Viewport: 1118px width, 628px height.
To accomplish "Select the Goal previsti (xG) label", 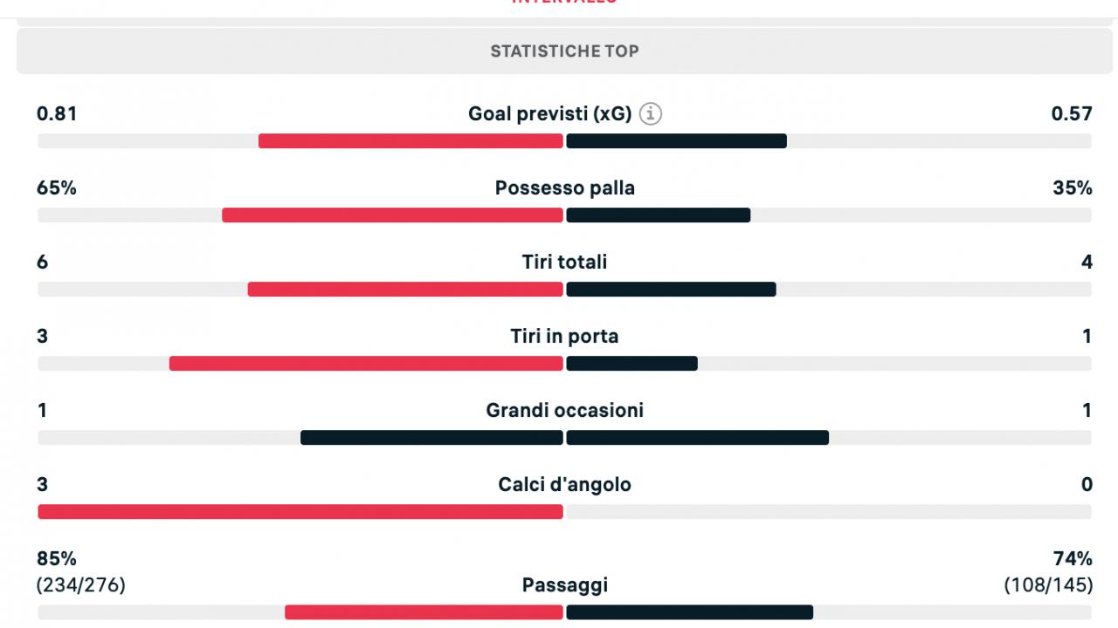I will pos(549,113).
